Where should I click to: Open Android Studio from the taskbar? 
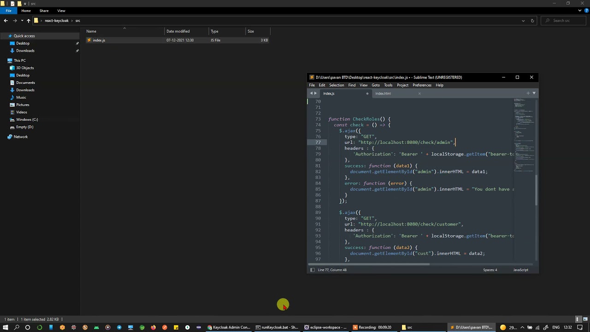(x=96, y=327)
